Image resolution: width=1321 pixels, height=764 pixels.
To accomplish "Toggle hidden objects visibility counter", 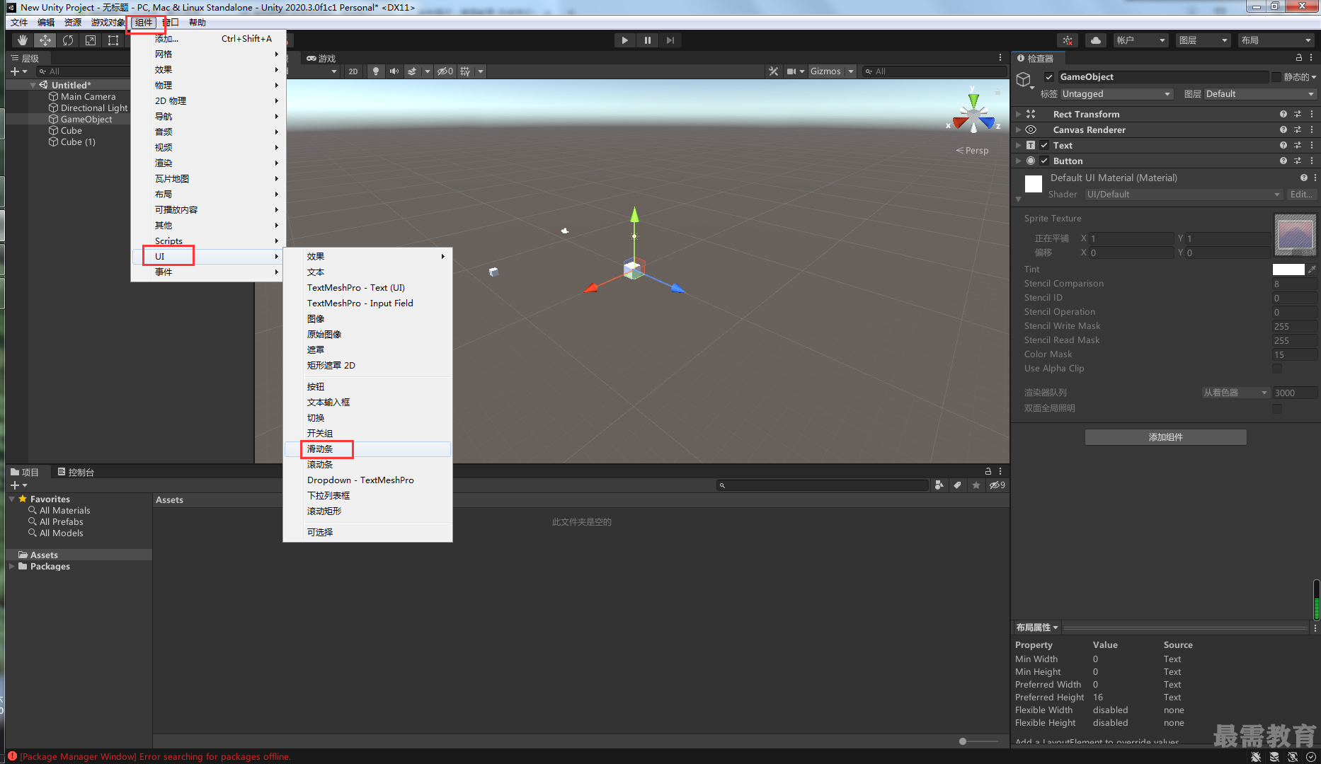I will point(445,71).
